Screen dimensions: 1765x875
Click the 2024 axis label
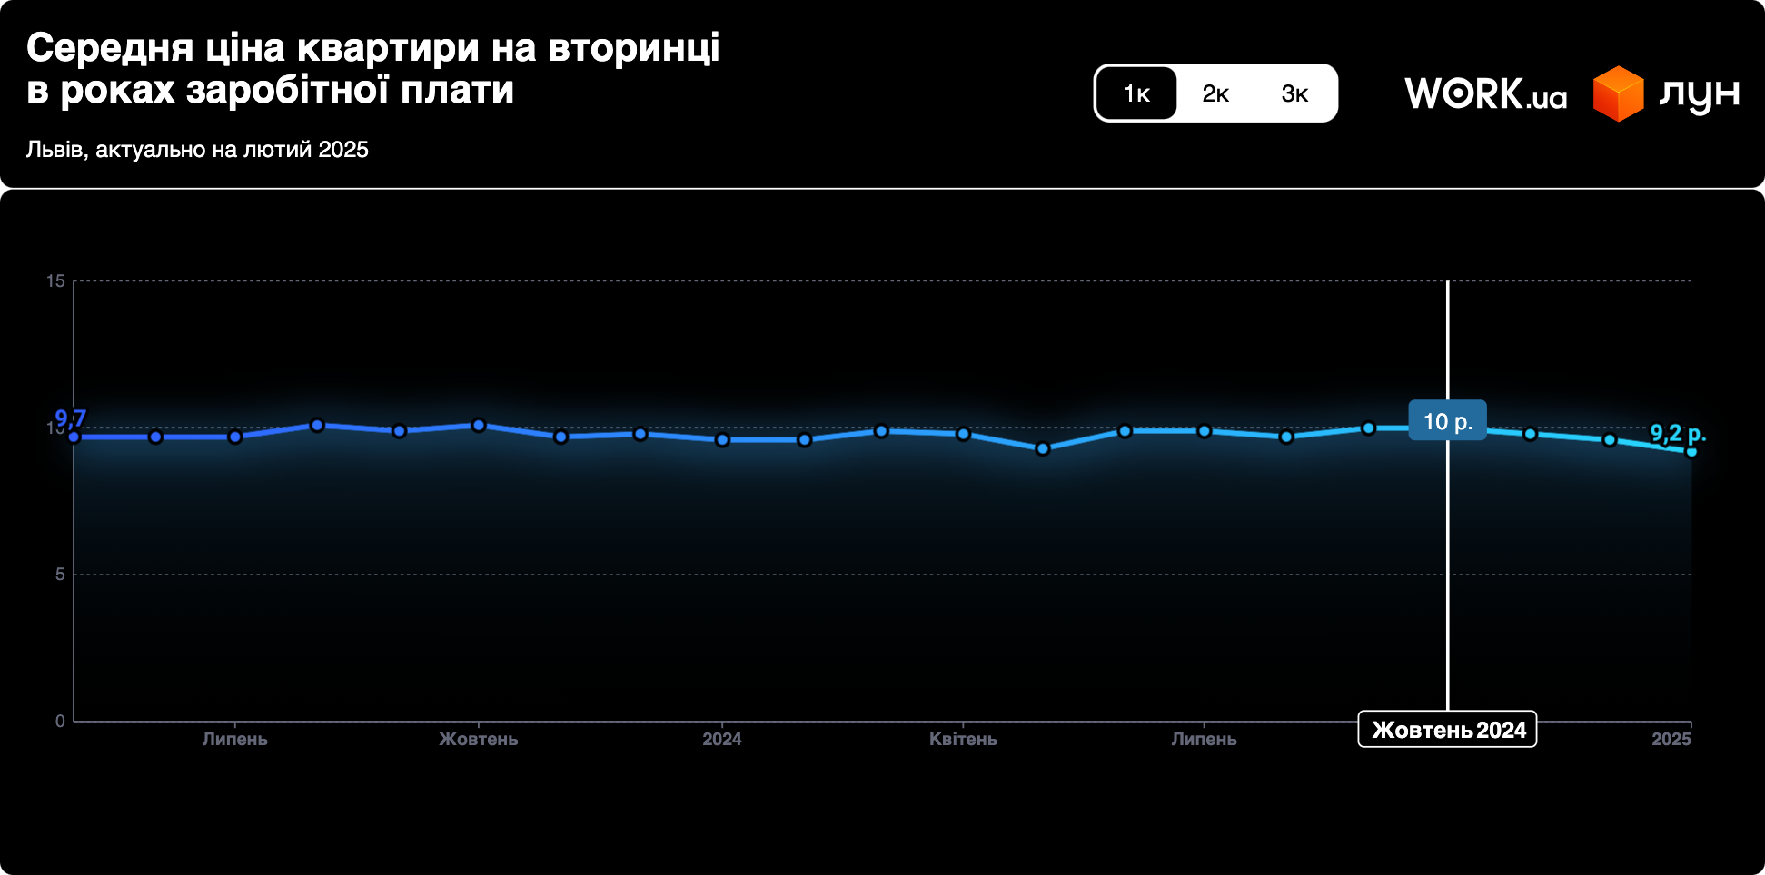[x=722, y=740]
